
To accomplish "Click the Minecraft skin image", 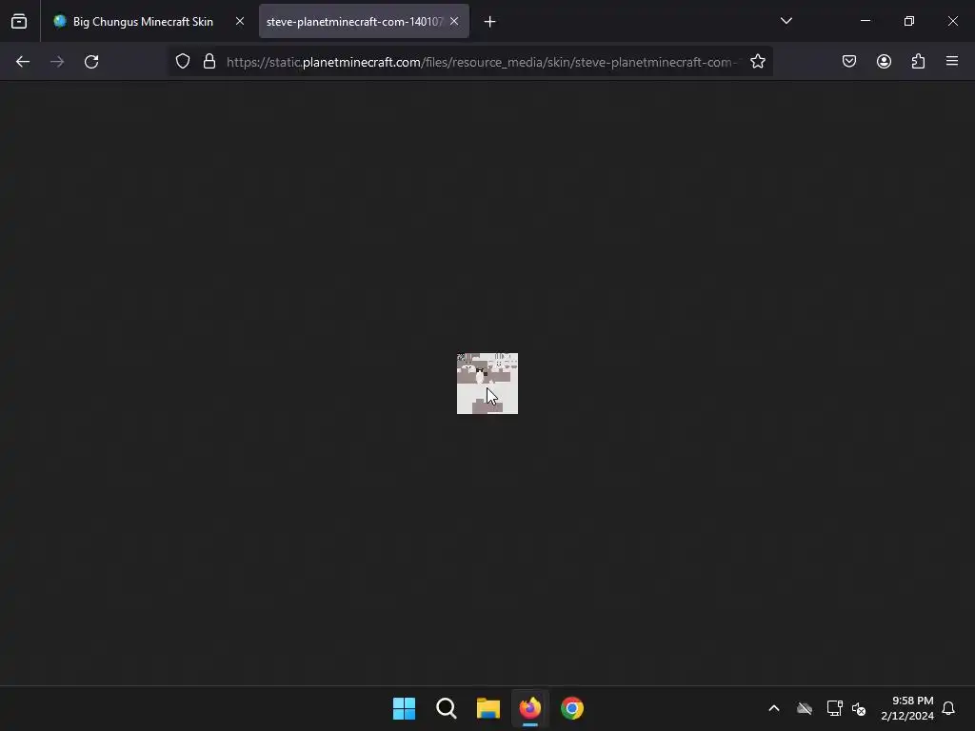I will click(487, 384).
